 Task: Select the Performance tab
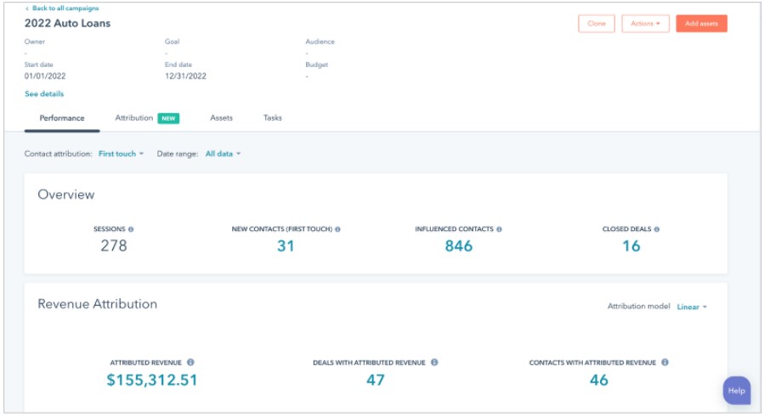(62, 118)
